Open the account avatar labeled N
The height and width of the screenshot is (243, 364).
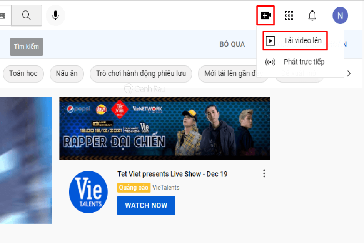(340, 16)
